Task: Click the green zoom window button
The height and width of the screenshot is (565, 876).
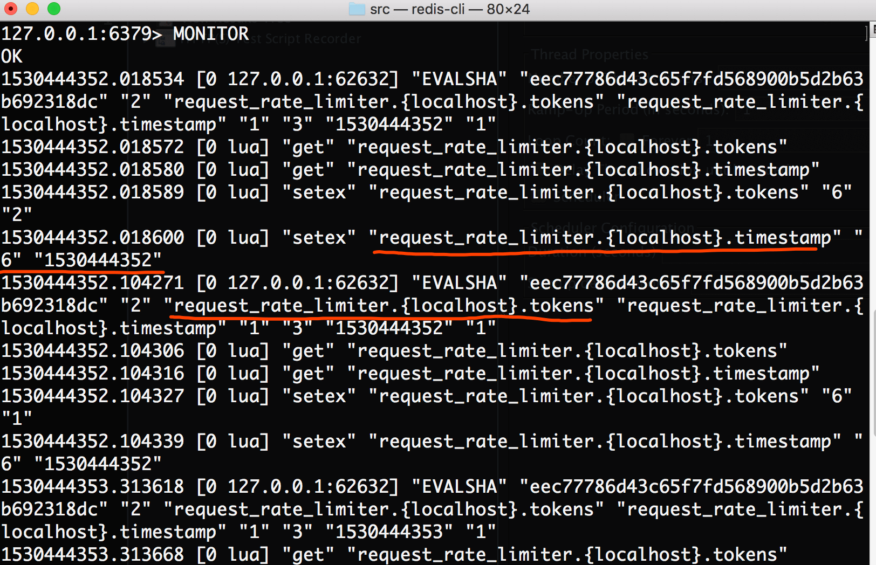Action: [54, 9]
